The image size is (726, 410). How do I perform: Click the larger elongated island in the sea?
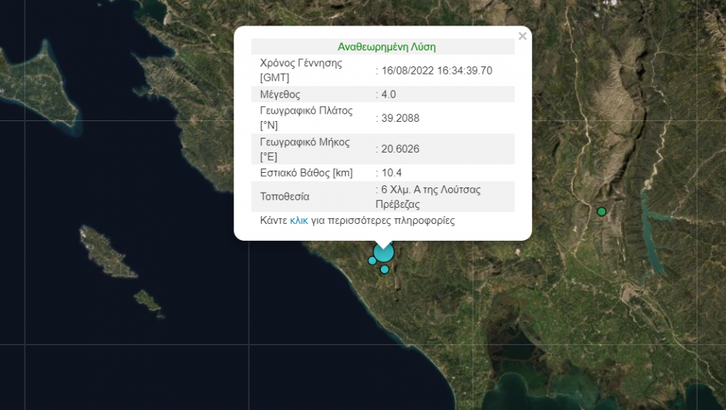tap(107, 252)
